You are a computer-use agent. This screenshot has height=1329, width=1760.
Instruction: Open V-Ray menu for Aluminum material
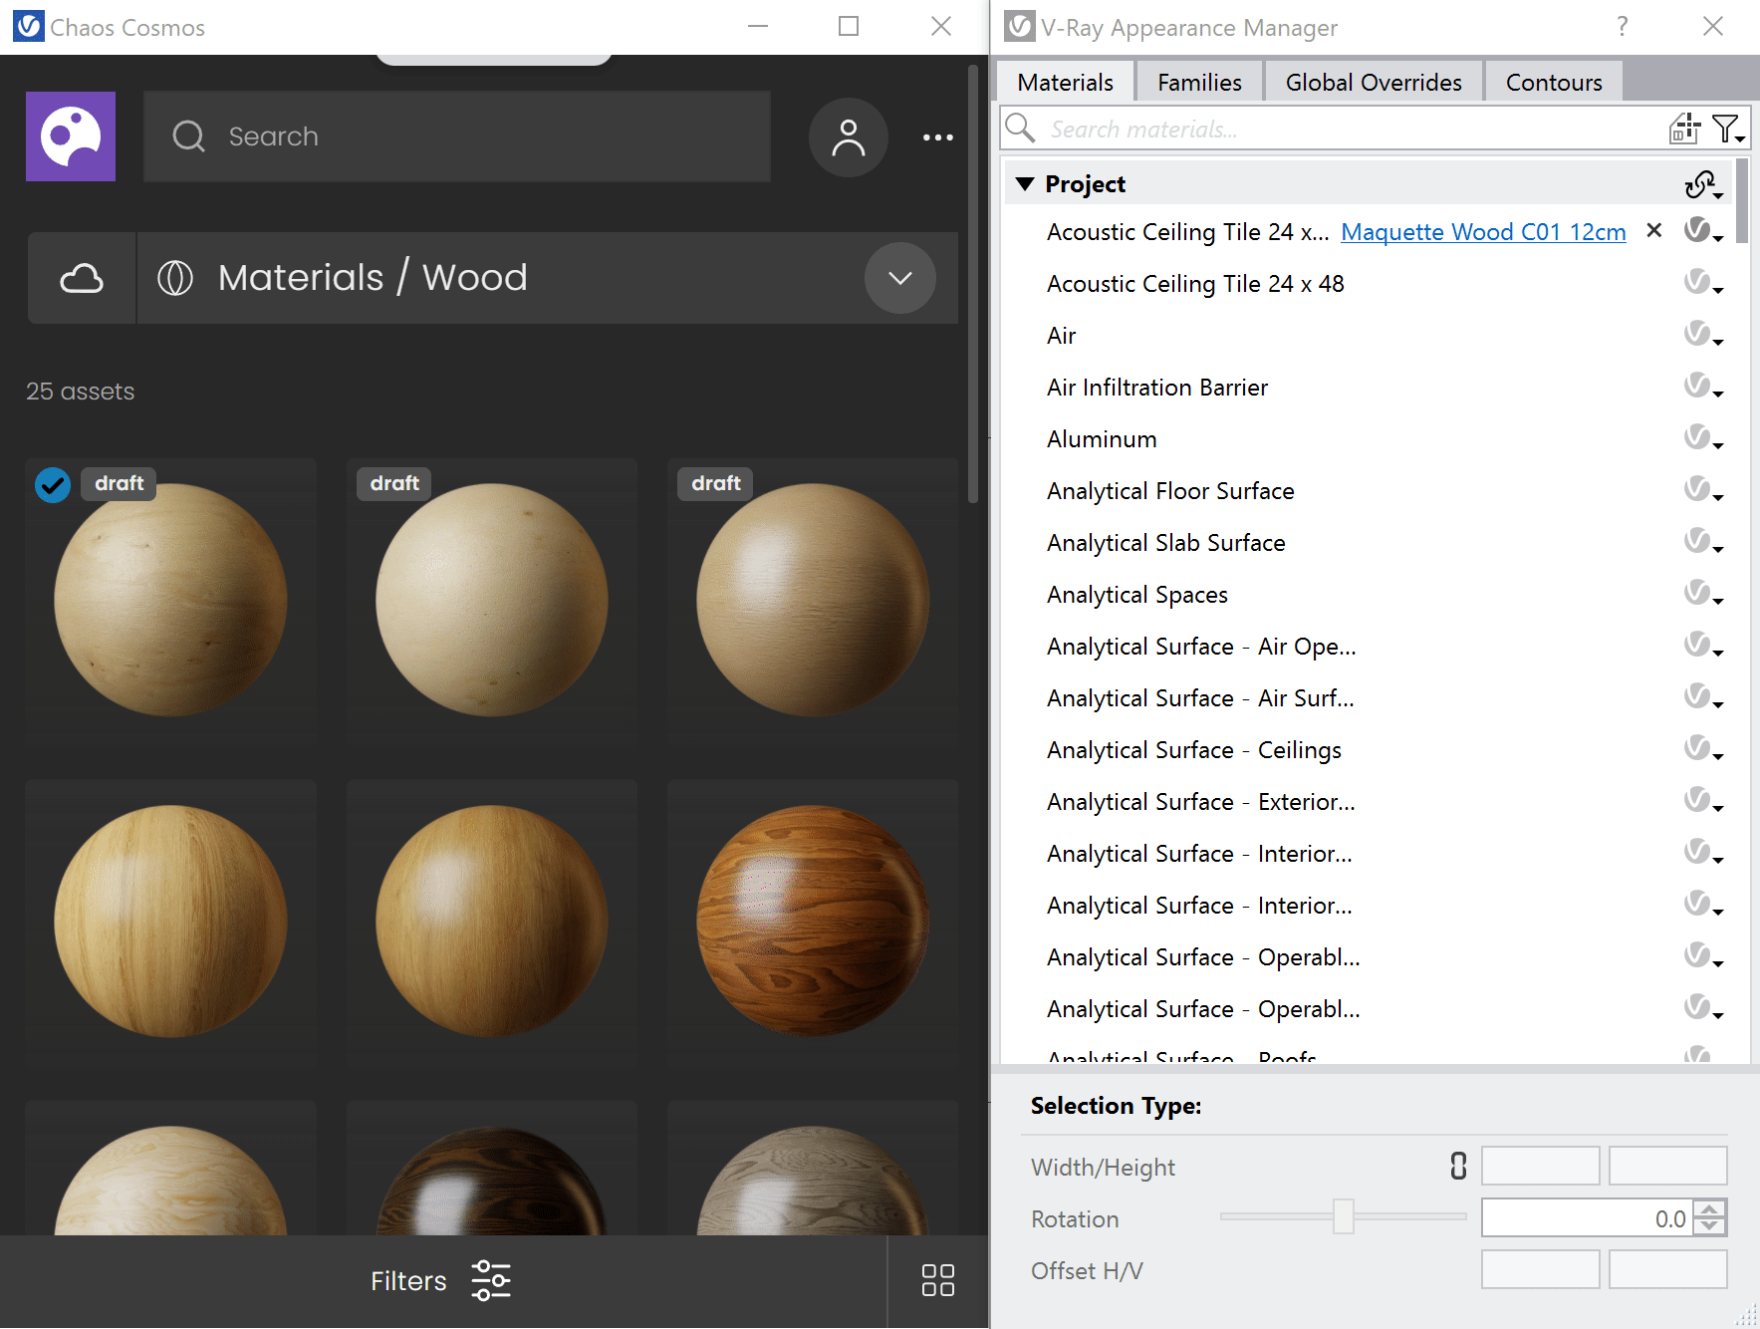(1703, 438)
